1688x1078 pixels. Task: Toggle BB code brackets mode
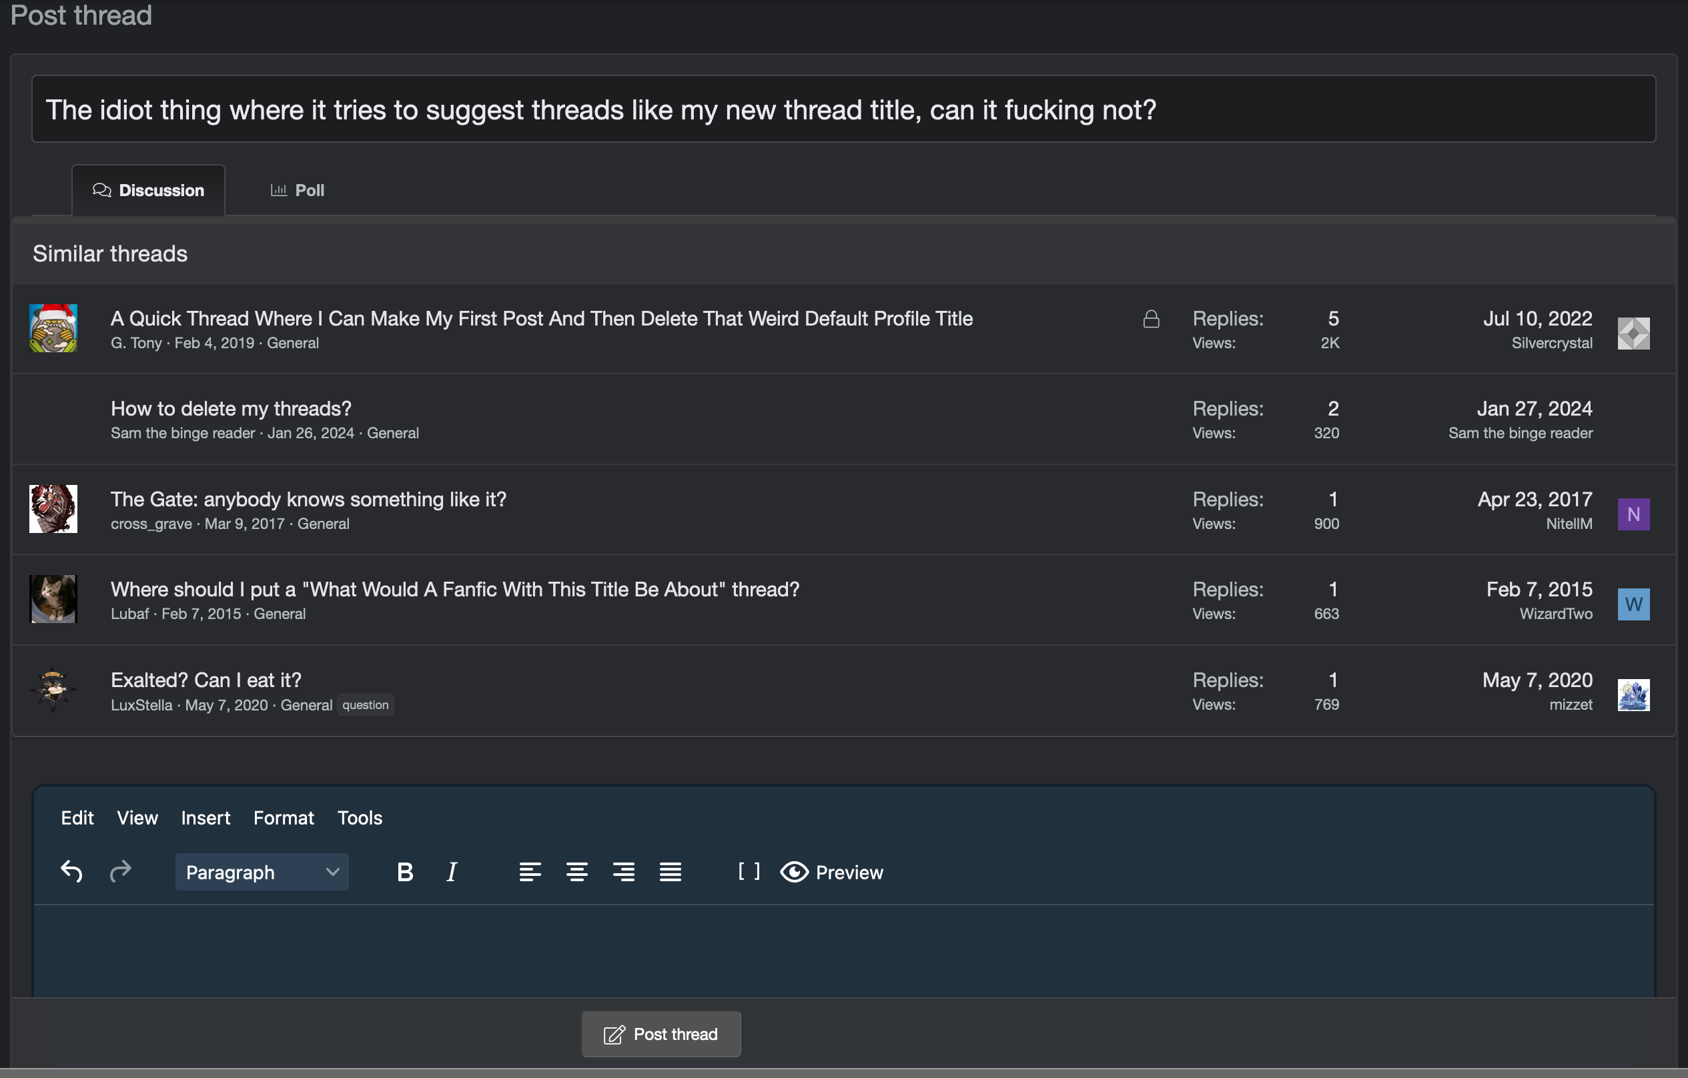(x=749, y=871)
